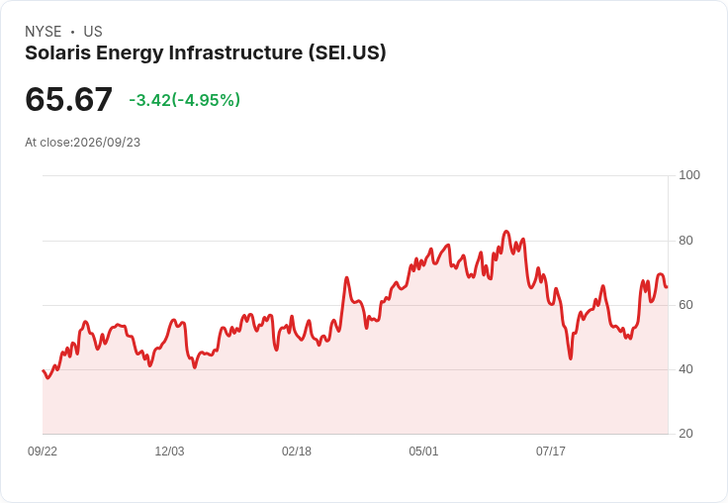The width and height of the screenshot is (728, 503).
Task: Click the rightmost end point of the price line
Action: point(668,287)
